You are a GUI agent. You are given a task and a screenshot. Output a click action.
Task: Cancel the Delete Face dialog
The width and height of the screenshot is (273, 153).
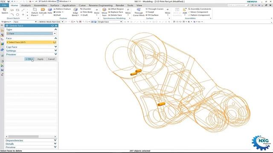tap(51, 59)
